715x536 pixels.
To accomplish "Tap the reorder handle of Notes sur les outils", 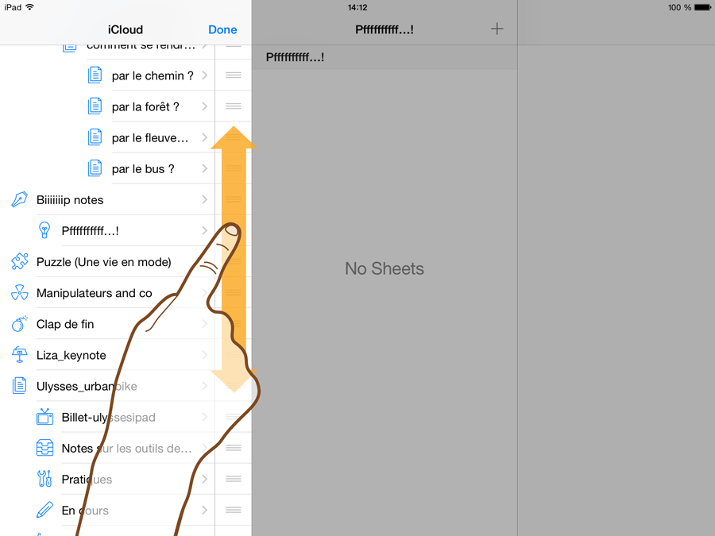I will click(x=233, y=448).
